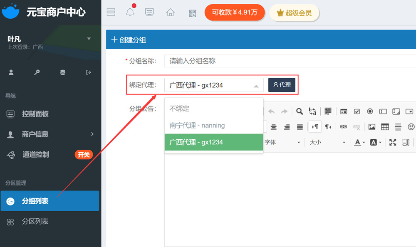This screenshot has height=247, width=416.
Task: Click the insert image icon in editor
Action: click(372, 127)
